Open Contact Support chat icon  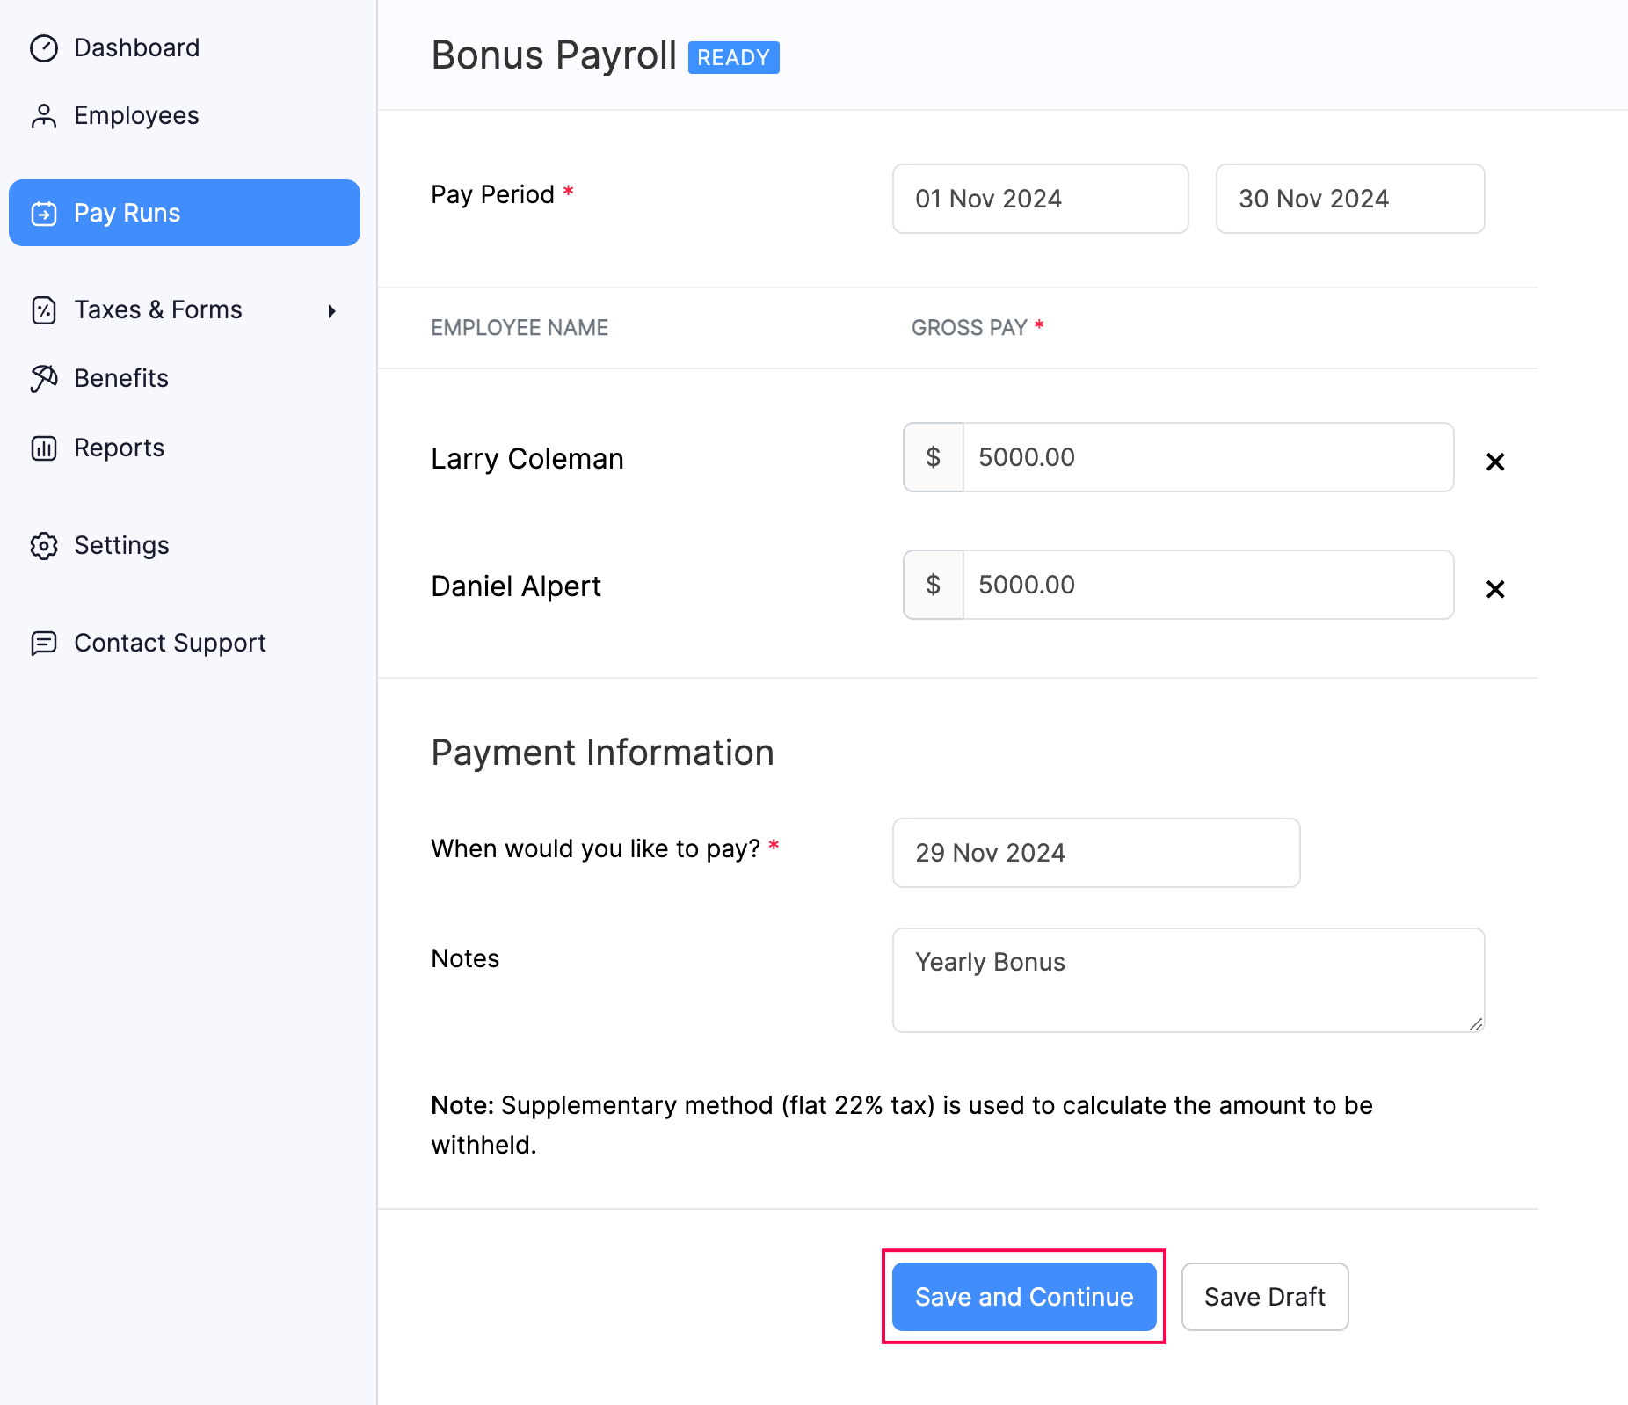[45, 643]
